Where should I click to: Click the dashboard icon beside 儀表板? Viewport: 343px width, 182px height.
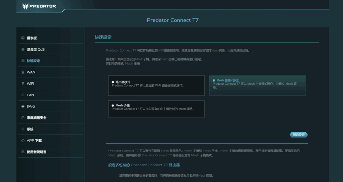pyautogui.click(x=23, y=38)
